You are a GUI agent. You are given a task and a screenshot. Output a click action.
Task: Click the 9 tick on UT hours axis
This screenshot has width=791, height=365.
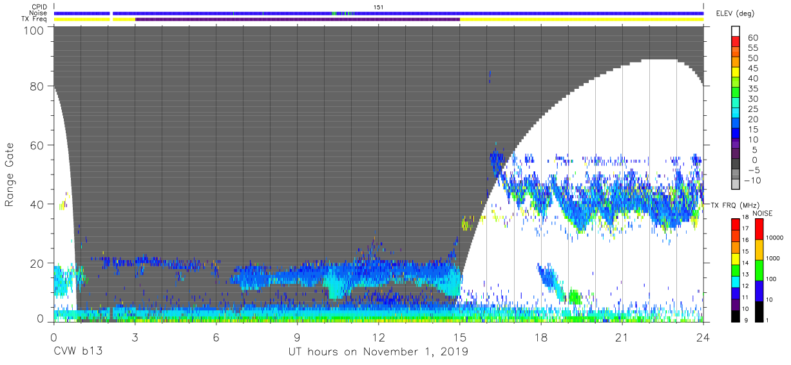297,337
